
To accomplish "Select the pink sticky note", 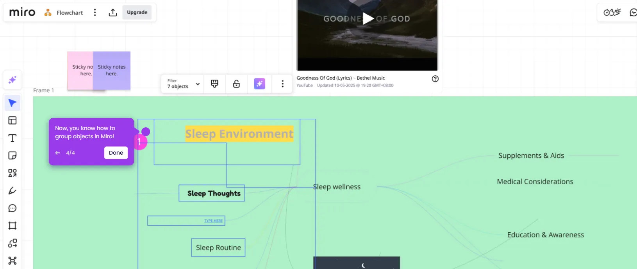I will point(80,70).
